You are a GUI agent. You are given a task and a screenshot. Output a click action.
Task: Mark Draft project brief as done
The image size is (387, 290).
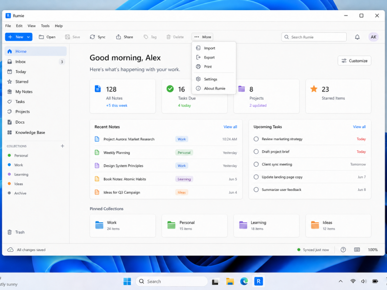point(256,152)
